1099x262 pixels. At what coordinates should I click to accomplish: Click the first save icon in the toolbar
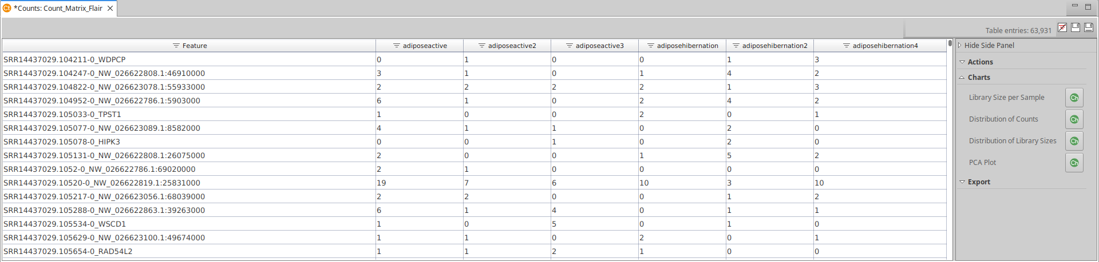pos(1076,27)
